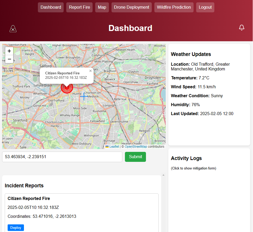Image resolution: width=253 pixels, height=232 pixels.
Task: Open Drone Deployment page
Action: tap(131, 7)
